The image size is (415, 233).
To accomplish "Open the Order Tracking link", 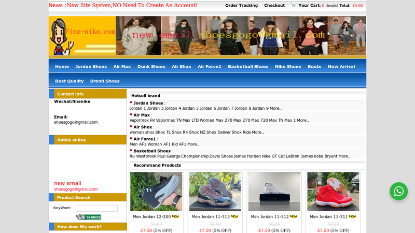I will (241, 5).
